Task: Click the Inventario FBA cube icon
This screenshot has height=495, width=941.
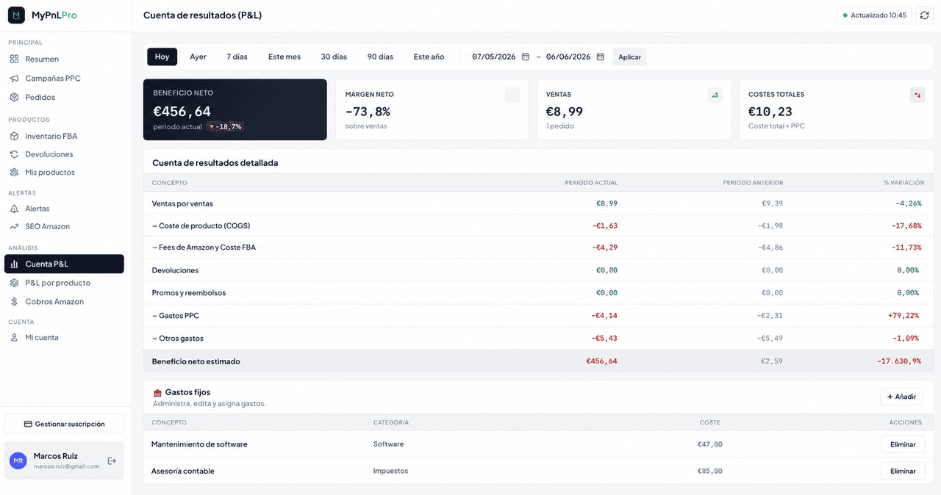Action: point(14,136)
